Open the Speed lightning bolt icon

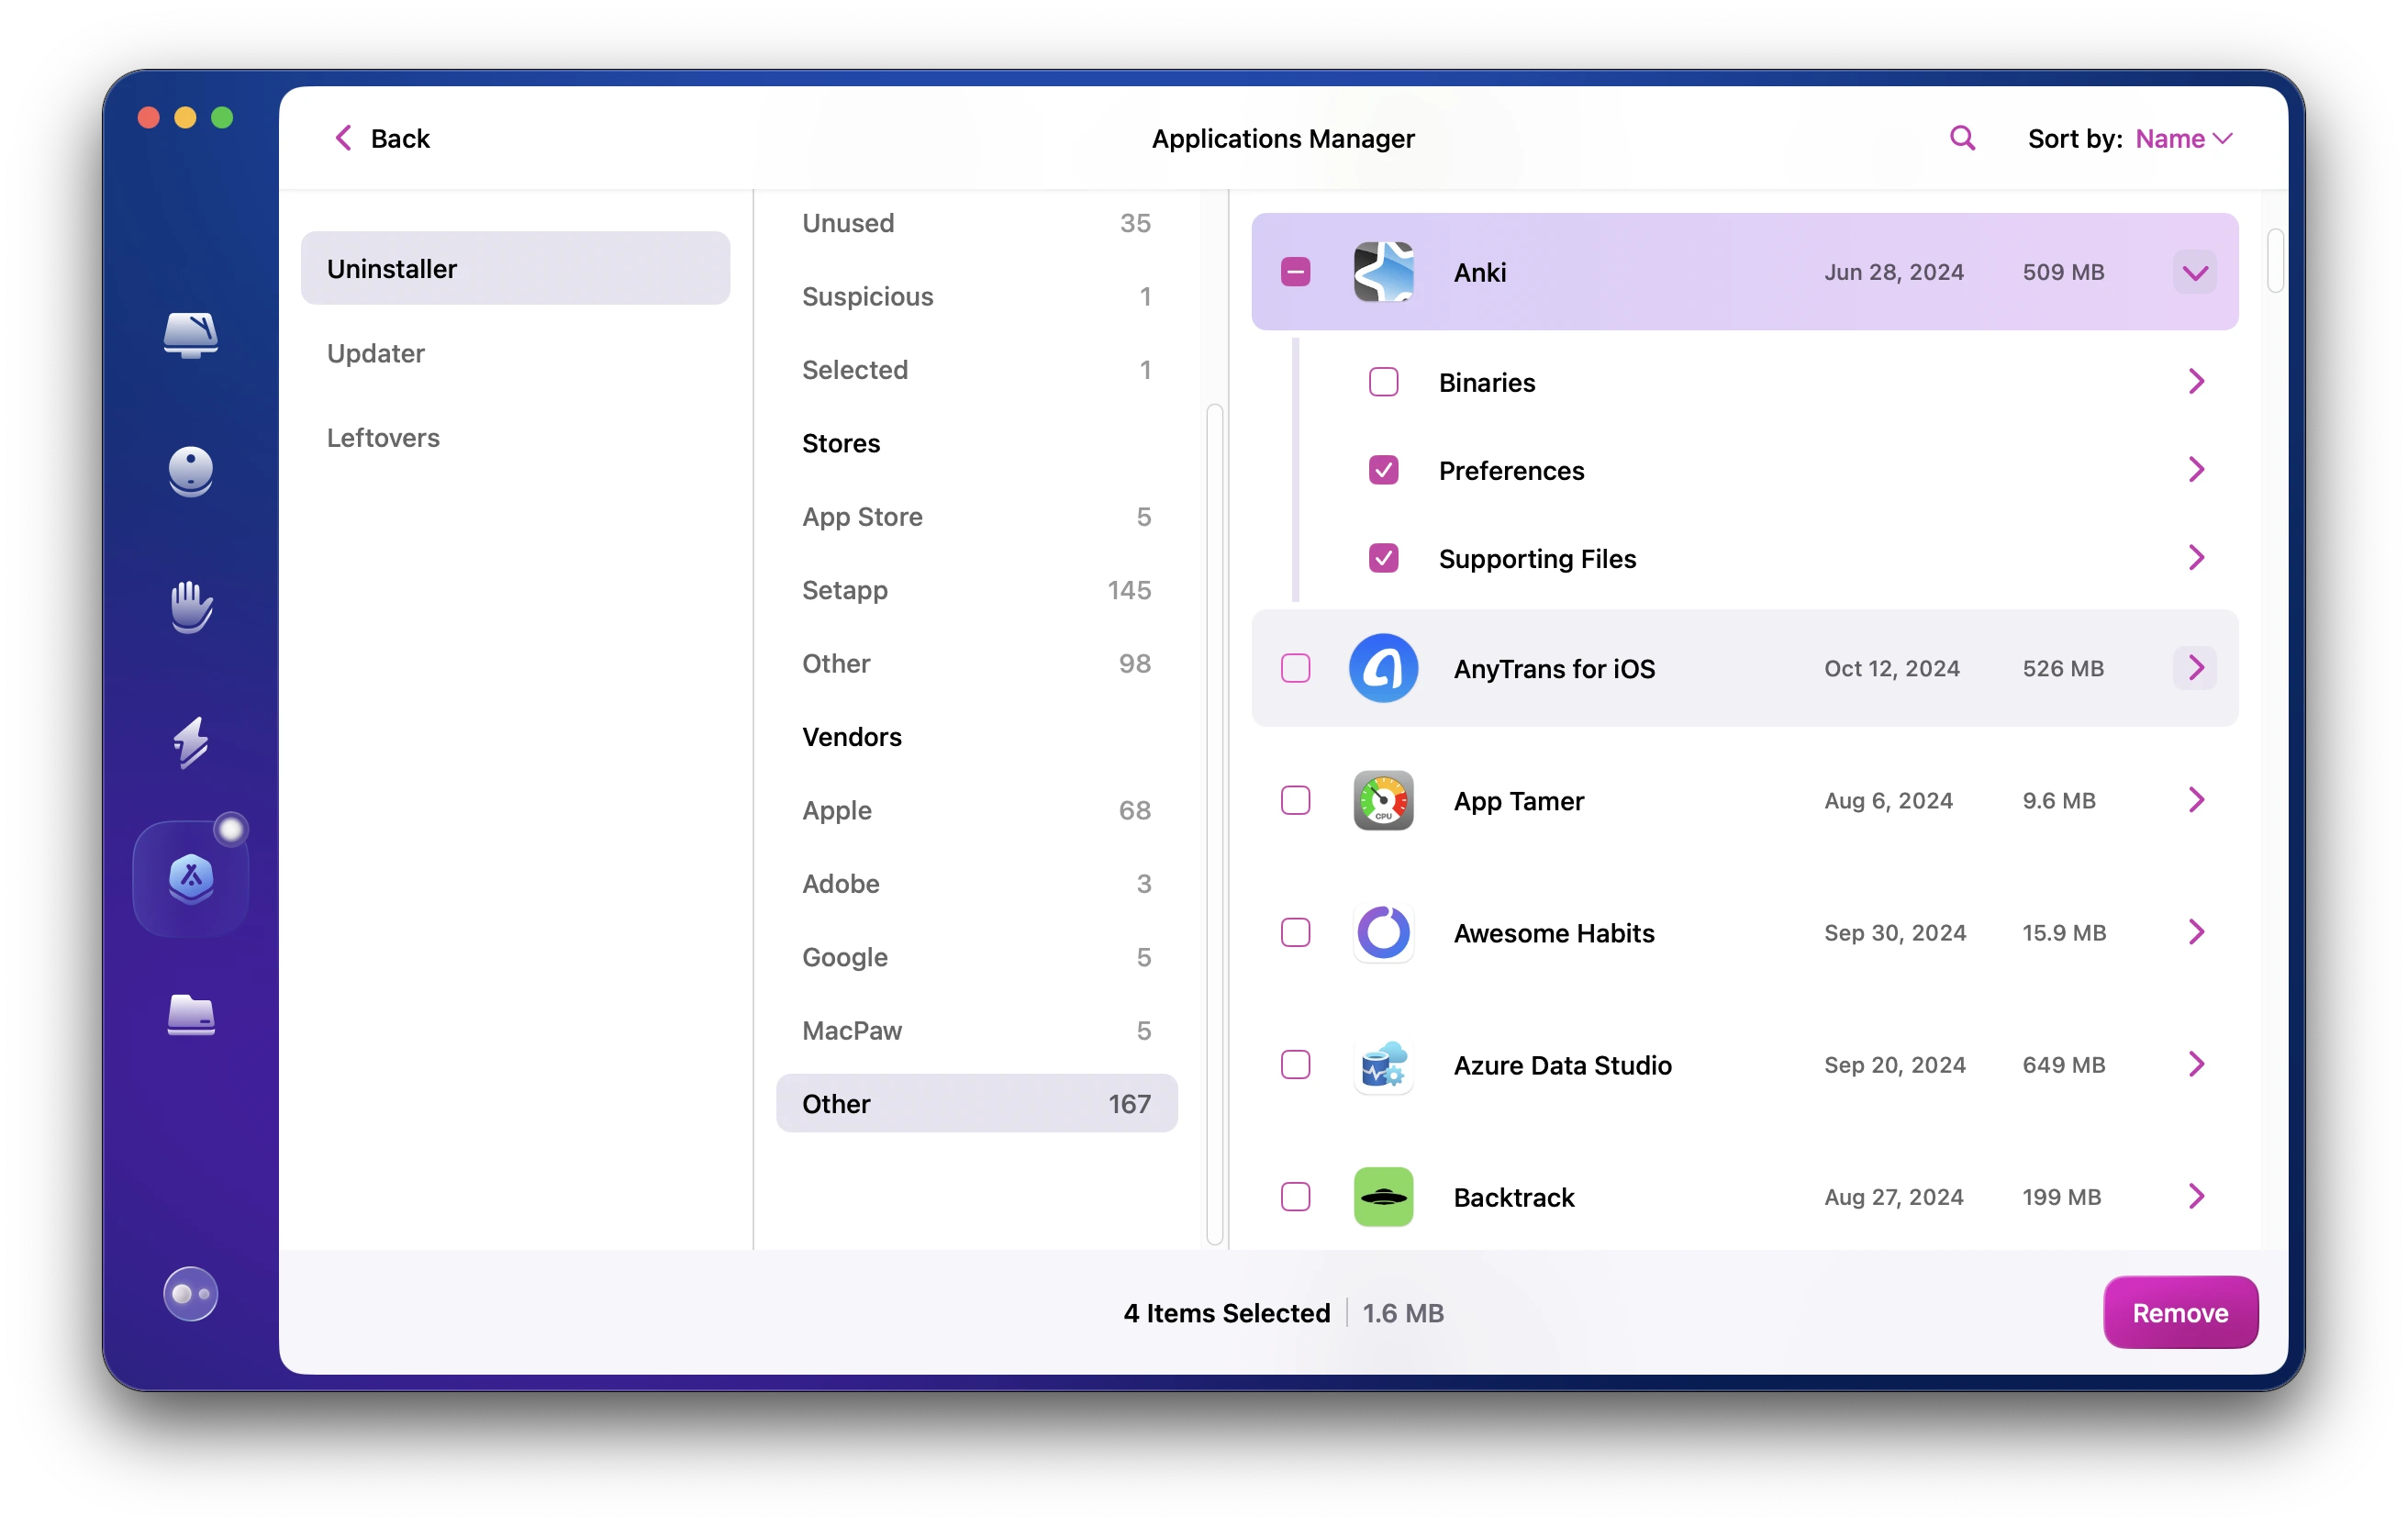(x=190, y=742)
